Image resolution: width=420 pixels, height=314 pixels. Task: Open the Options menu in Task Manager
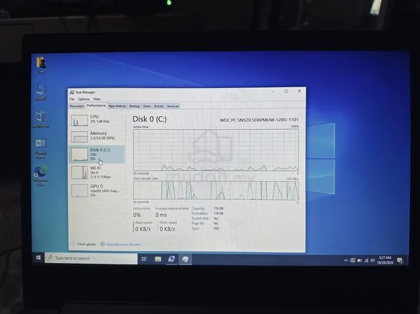tap(84, 99)
